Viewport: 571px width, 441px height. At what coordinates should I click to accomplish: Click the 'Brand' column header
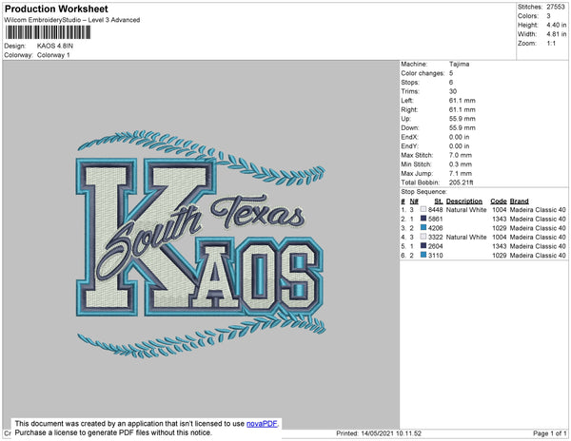[x=520, y=201]
